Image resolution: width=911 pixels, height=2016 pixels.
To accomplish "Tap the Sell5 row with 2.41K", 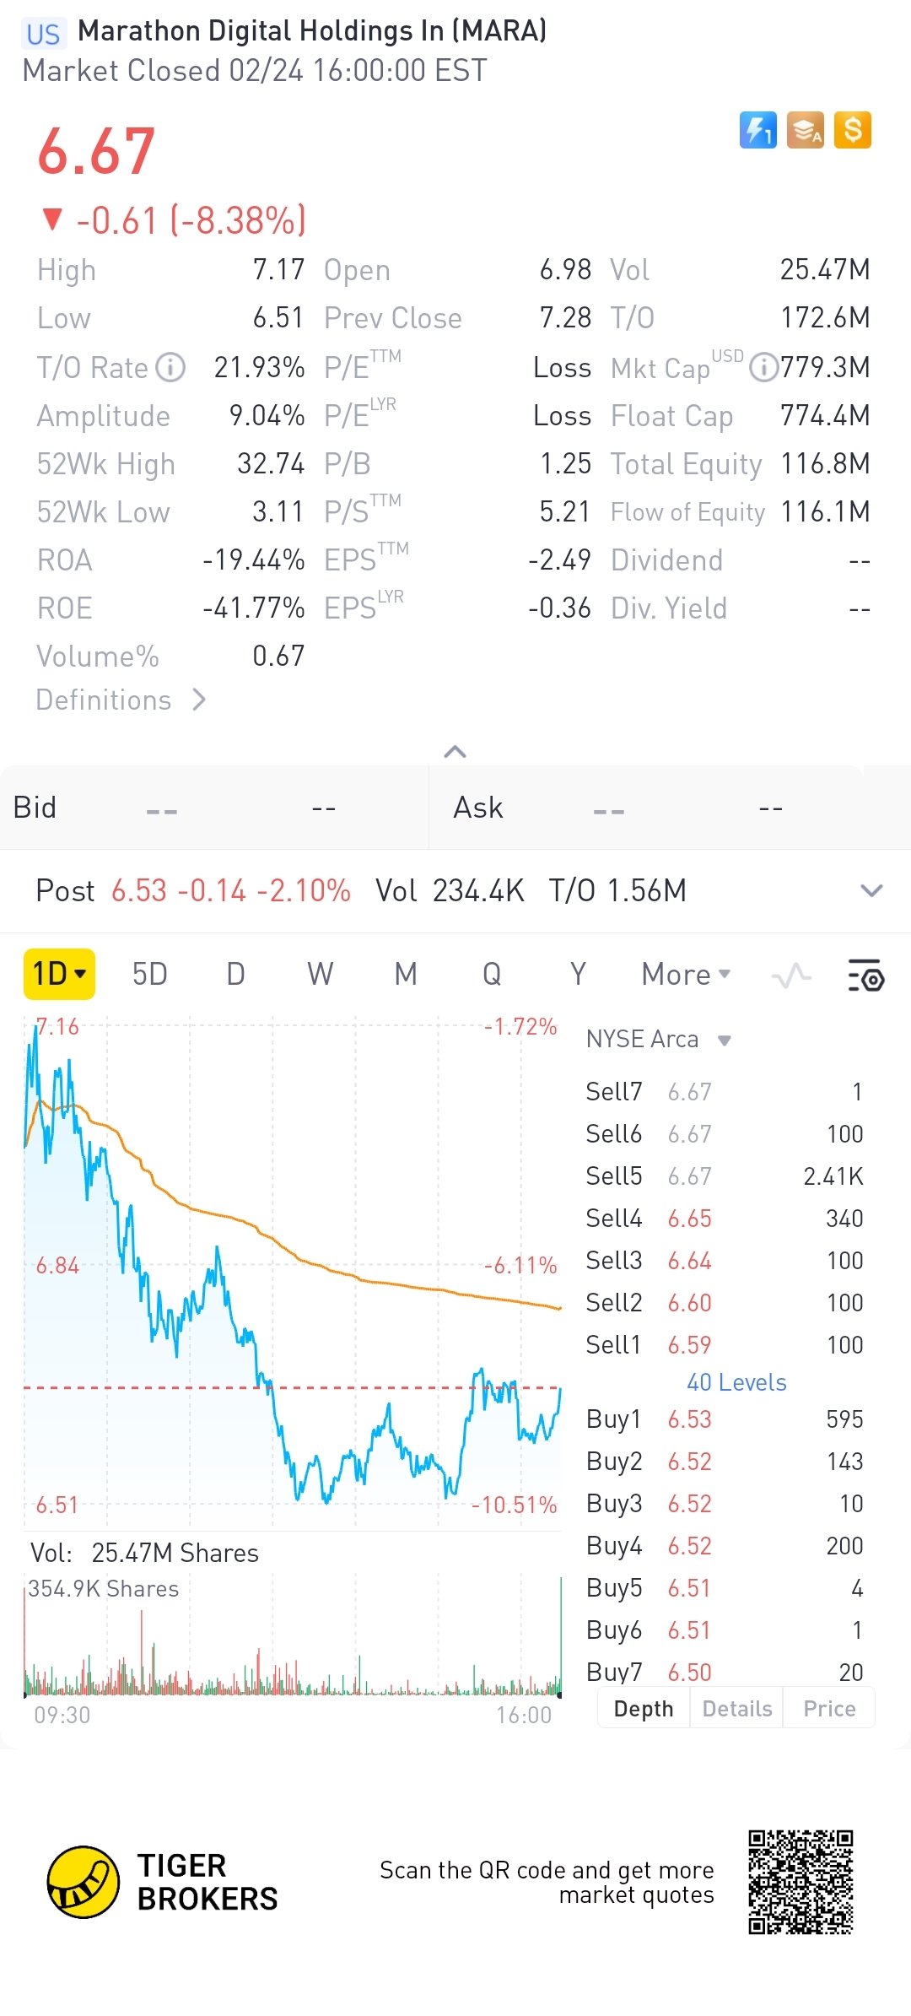I will pos(725,1176).
